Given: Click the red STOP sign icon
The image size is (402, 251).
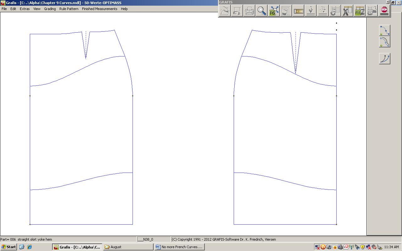Looking at the screenshot, I should [384, 11].
